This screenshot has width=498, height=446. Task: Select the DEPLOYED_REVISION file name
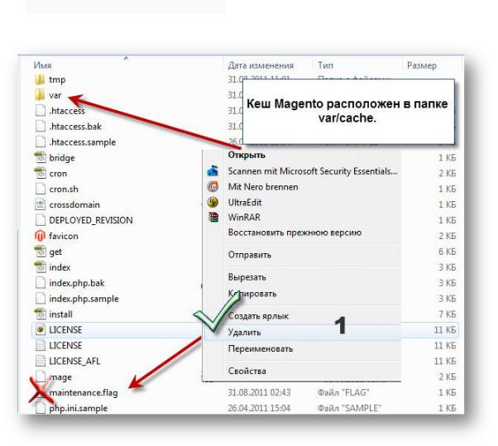coord(91,220)
